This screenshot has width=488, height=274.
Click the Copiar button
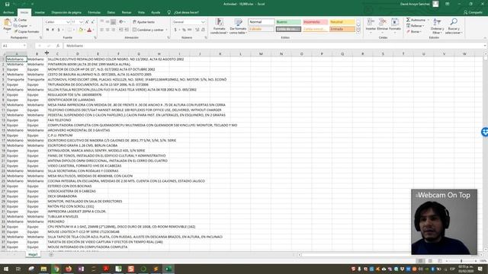[x=21, y=26]
